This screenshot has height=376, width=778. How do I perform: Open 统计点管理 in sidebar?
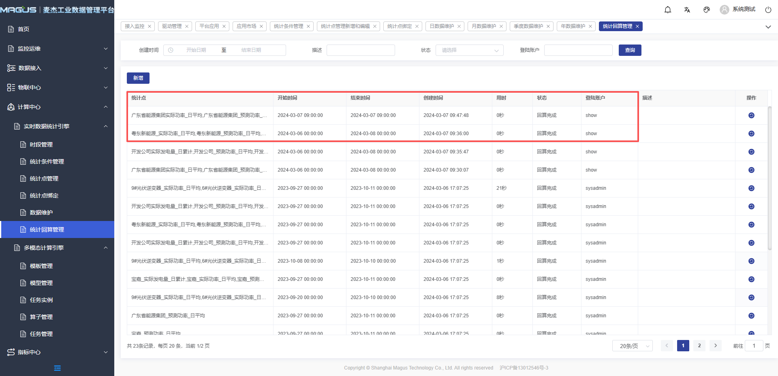(44, 178)
